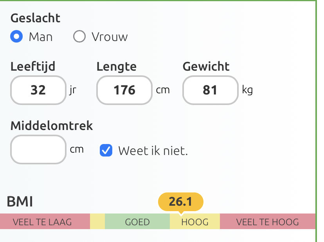
Task: Click the green 'GOED' BMI segment
Action: coord(137,222)
